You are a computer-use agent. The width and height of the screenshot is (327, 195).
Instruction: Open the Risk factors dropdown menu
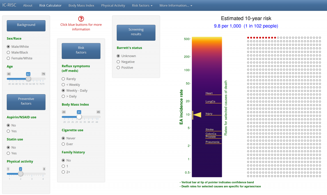click(142, 5)
